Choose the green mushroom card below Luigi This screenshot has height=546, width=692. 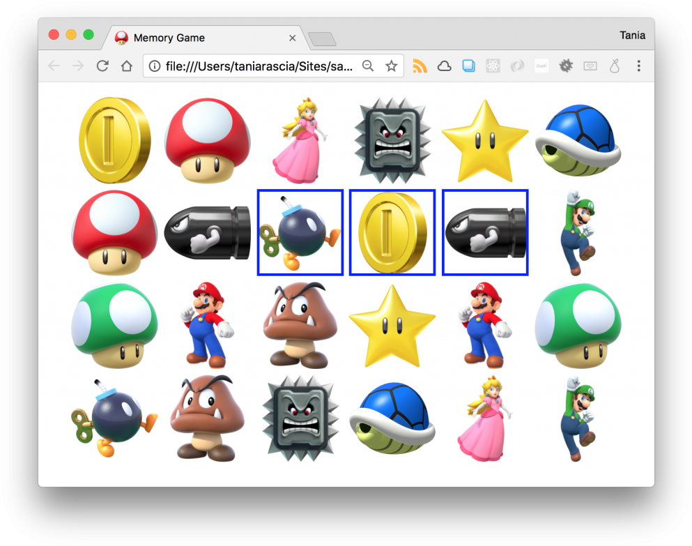578,326
